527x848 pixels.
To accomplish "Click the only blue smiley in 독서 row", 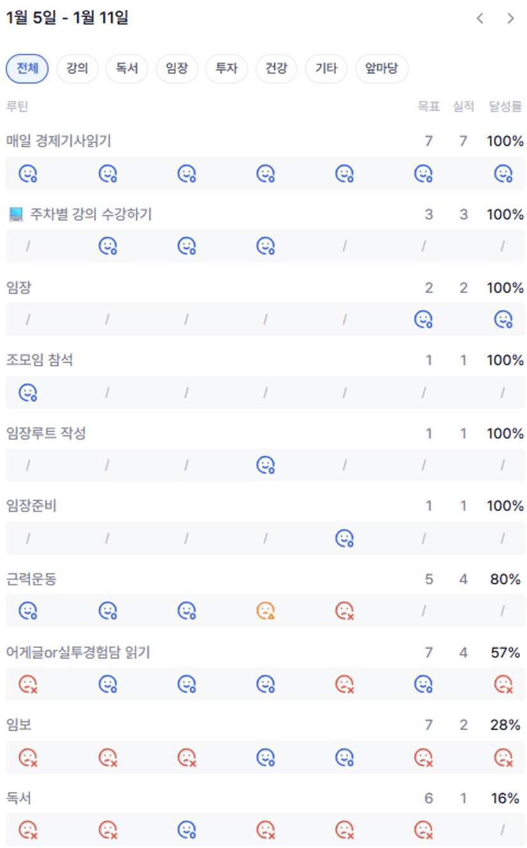I will (x=187, y=830).
